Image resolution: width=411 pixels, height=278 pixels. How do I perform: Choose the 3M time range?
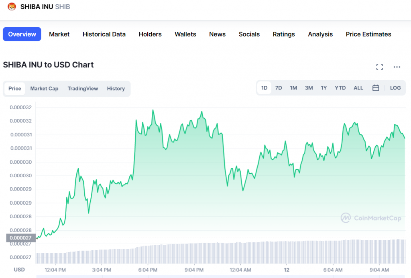point(309,88)
